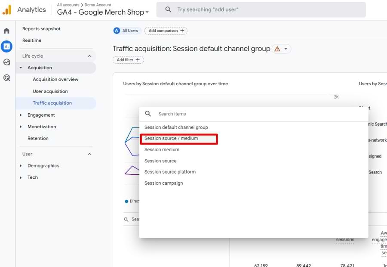
Task: Focus the top search bar field
Action: coord(261,9)
